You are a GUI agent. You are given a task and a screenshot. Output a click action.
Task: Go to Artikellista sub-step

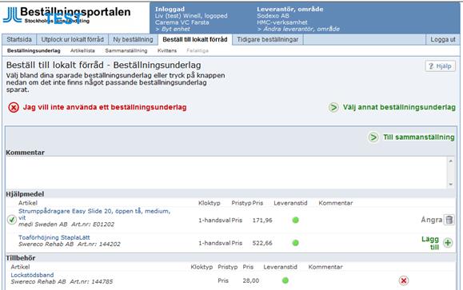pos(82,51)
